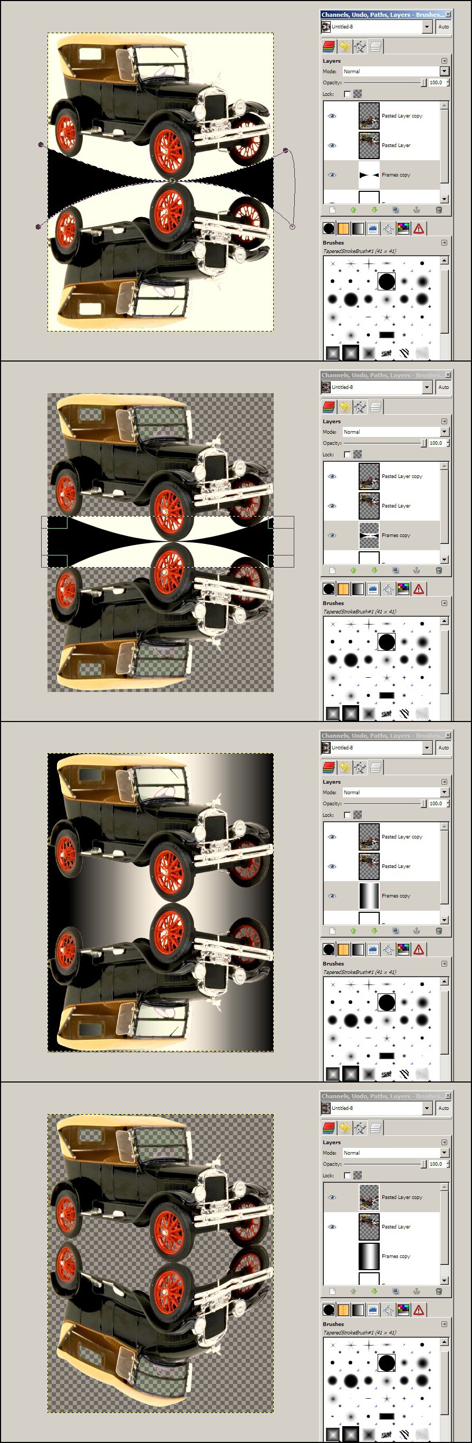The width and height of the screenshot is (472, 1443).
Task: Click the Opacity slider handle in the third dock
Action: 424,803
